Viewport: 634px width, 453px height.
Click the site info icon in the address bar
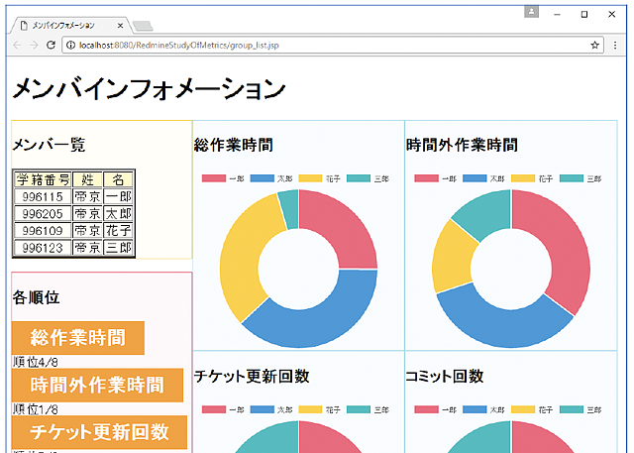coord(70,45)
